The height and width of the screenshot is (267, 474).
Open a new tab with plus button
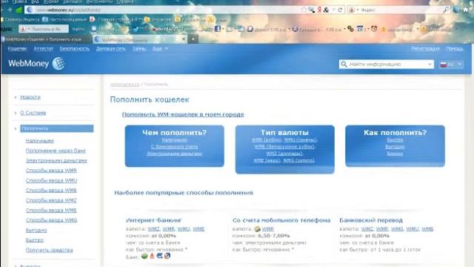coord(193,39)
